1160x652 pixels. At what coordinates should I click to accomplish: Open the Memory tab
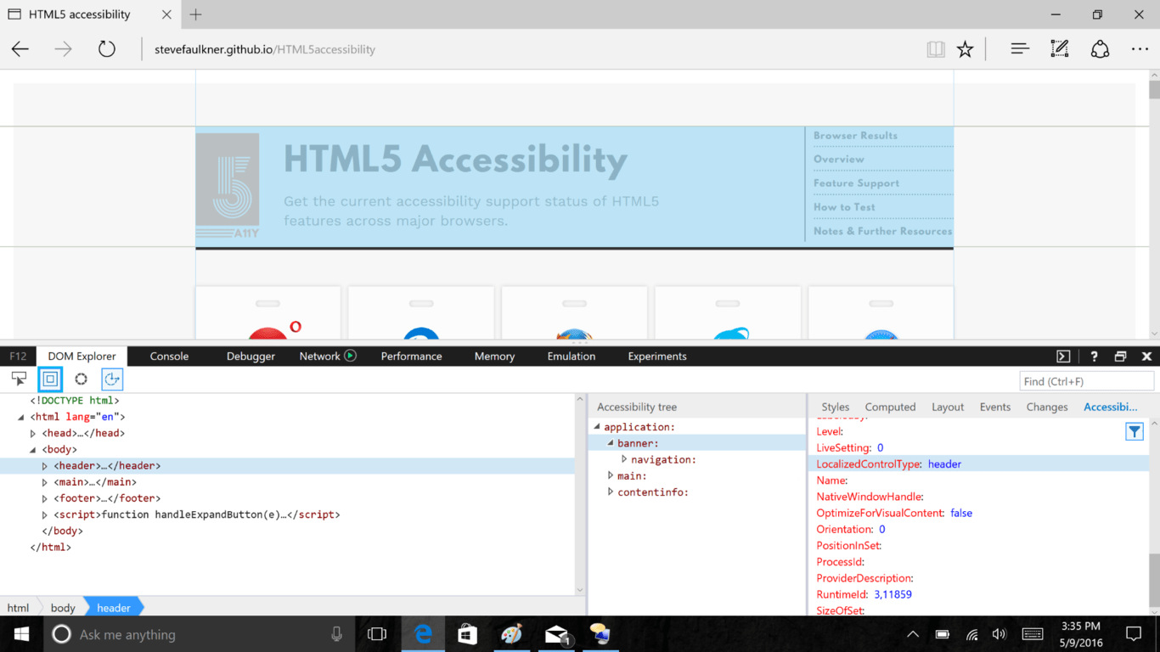[494, 356]
